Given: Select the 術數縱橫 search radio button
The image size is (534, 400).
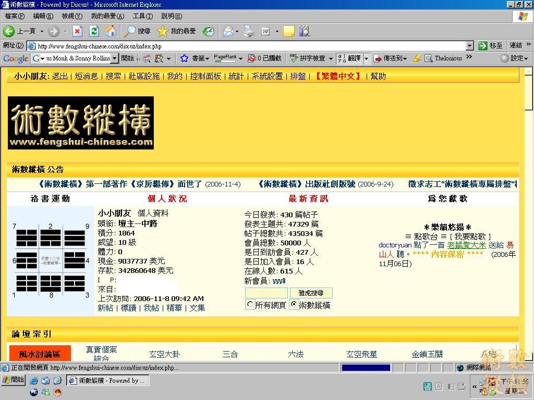Looking at the screenshot, I should click(294, 305).
